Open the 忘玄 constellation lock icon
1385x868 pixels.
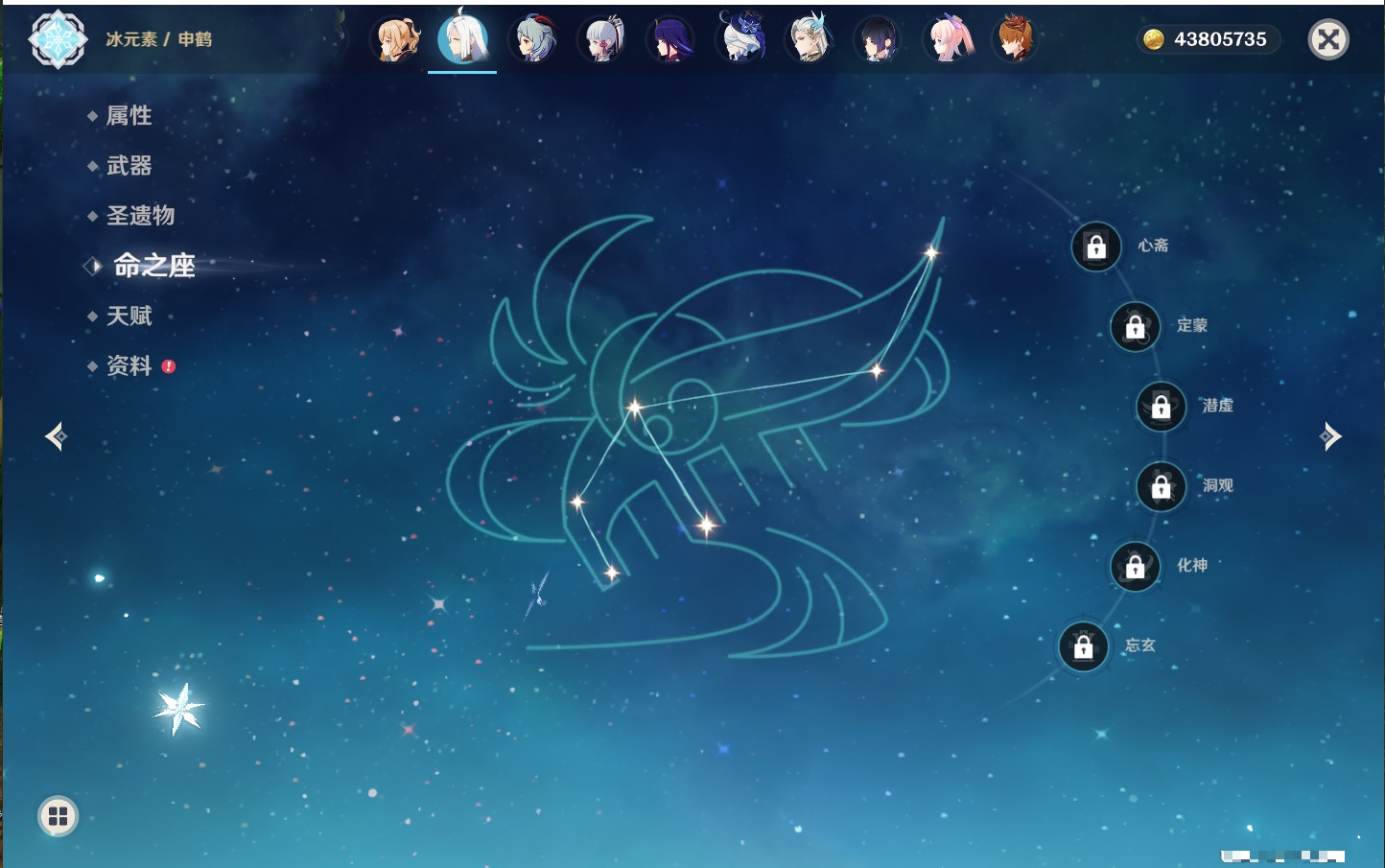1083,646
